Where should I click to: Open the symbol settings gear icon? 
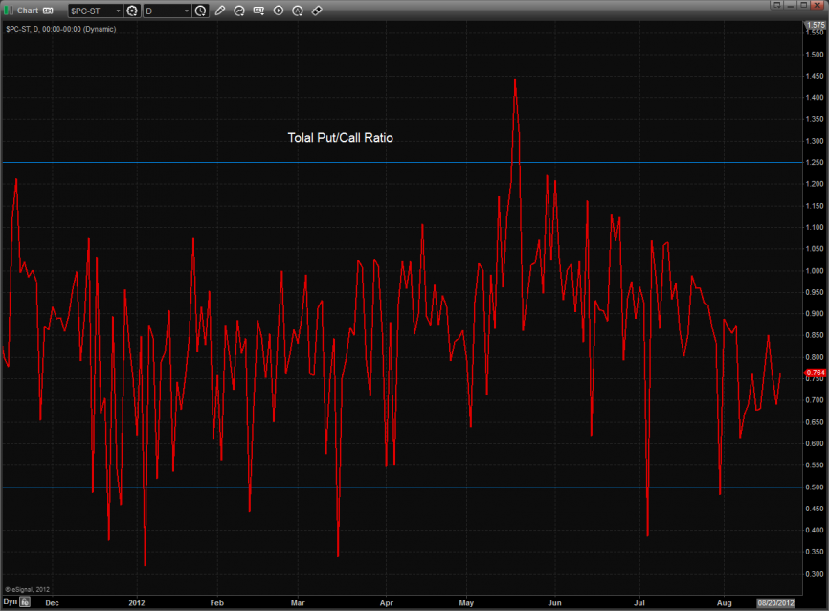point(133,11)
